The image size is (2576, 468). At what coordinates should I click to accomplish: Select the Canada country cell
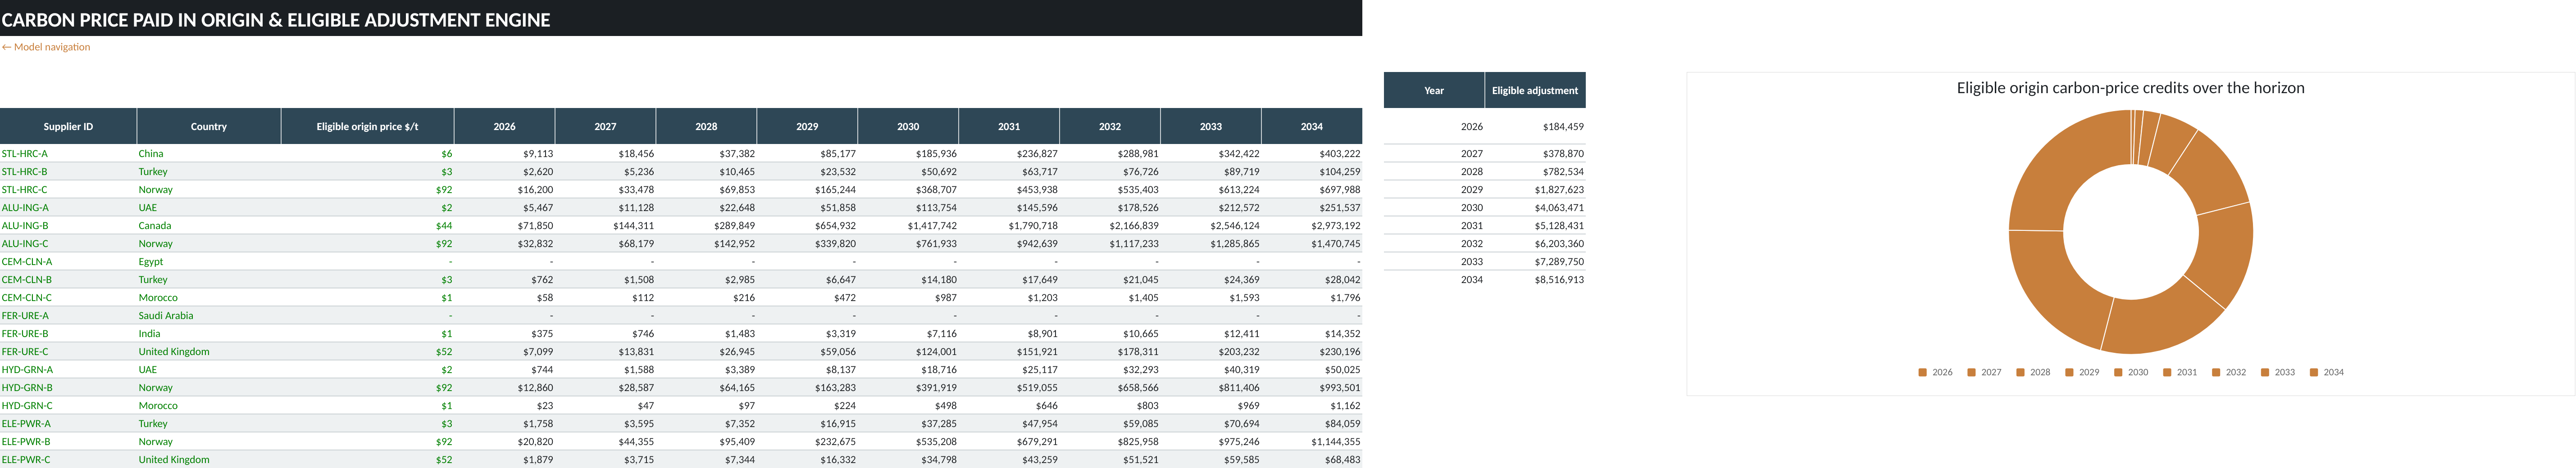[209, 225]
